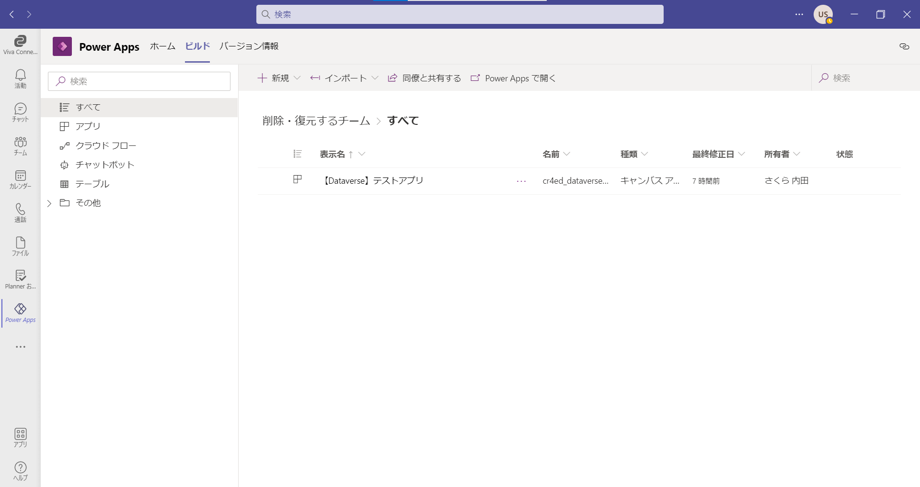Open the Files (ファイル) icon
Screen dimensions: 920x487
click(20, 246)
